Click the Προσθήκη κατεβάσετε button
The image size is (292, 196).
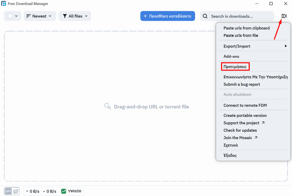[x=168, y=16]
